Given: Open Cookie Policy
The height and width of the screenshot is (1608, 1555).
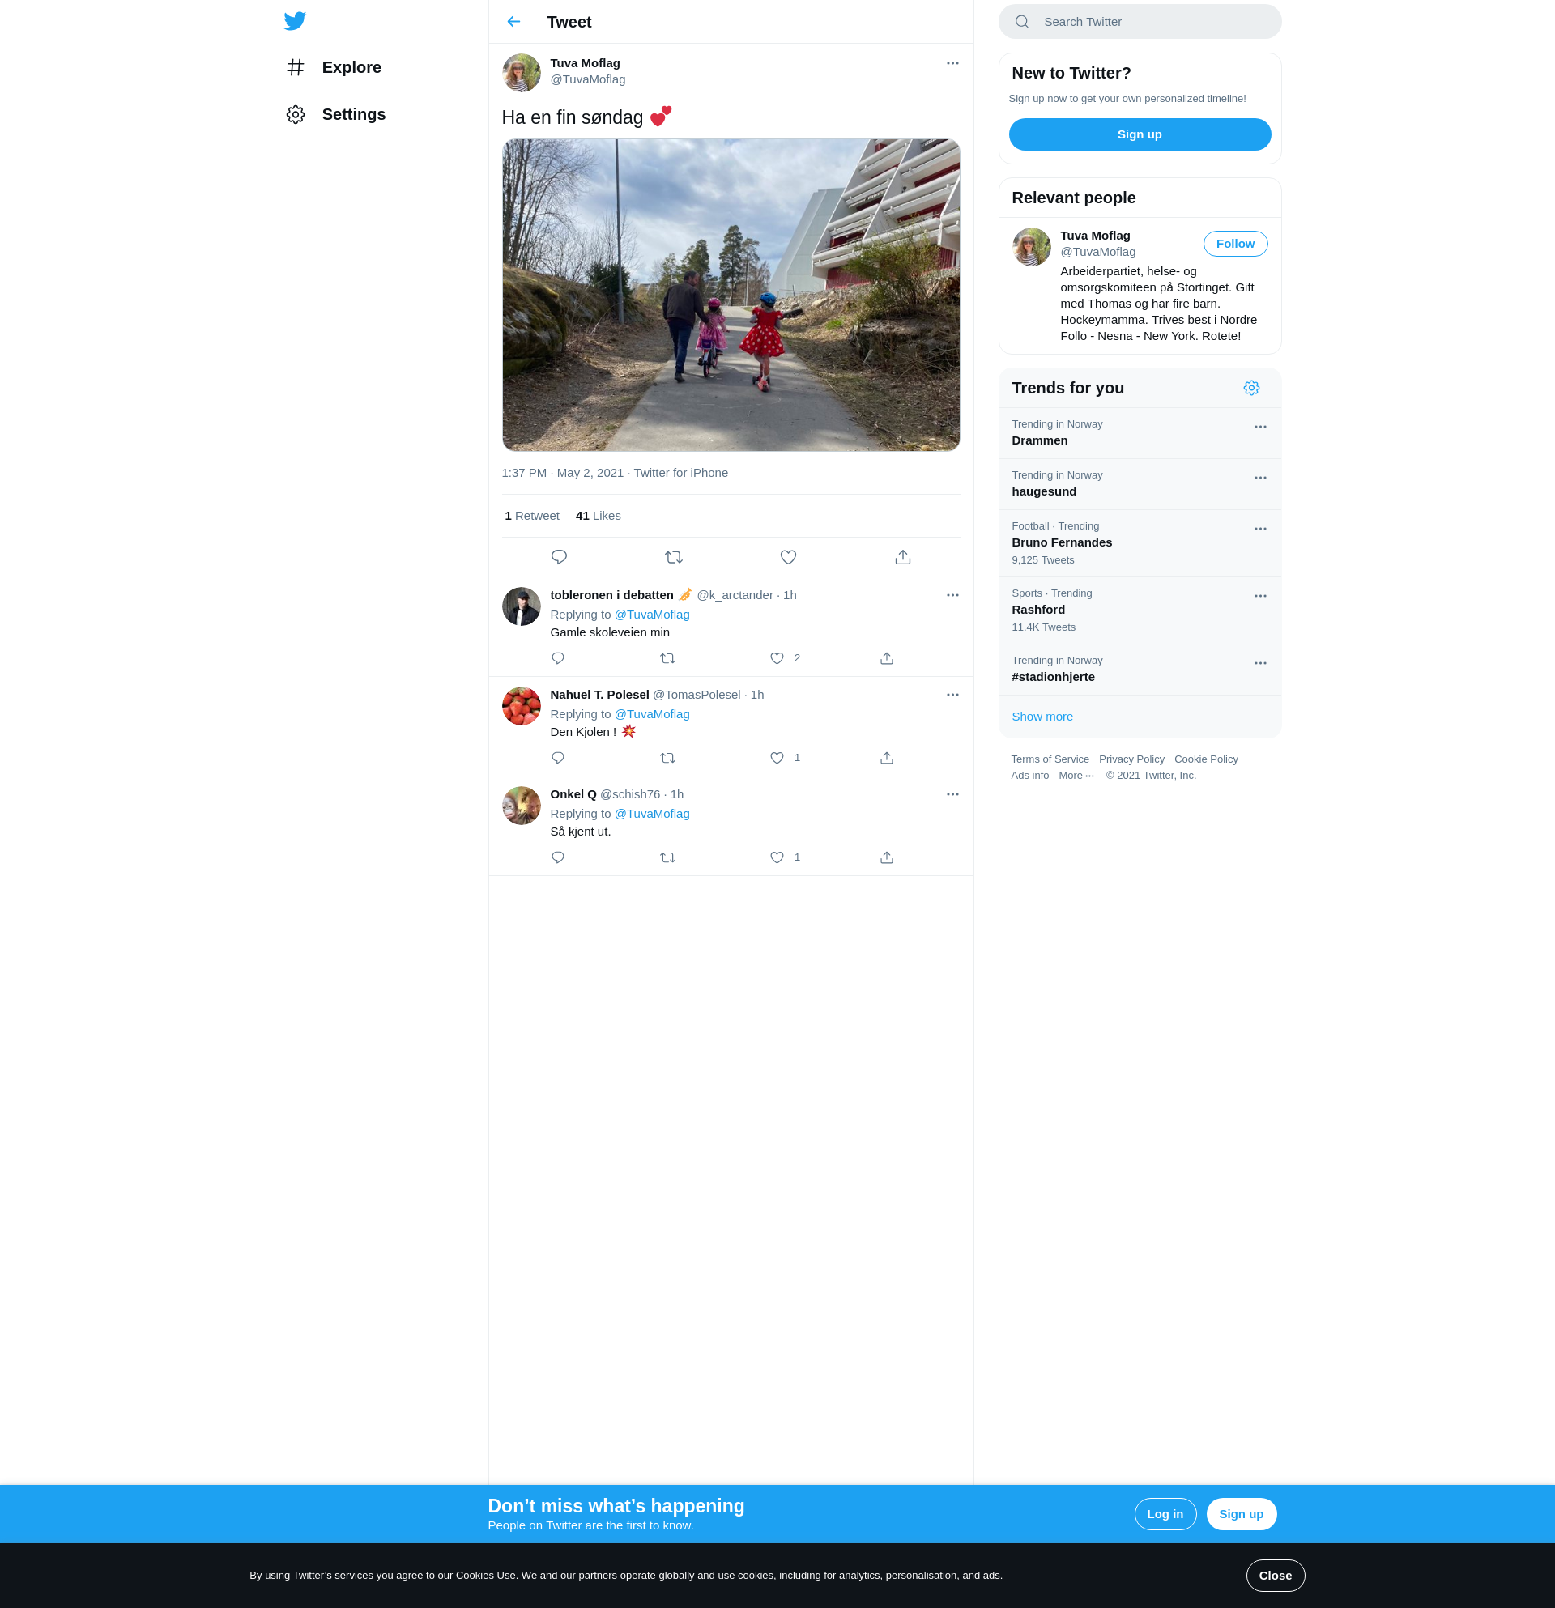Looking at the screenshot, I should (1205, 759).
